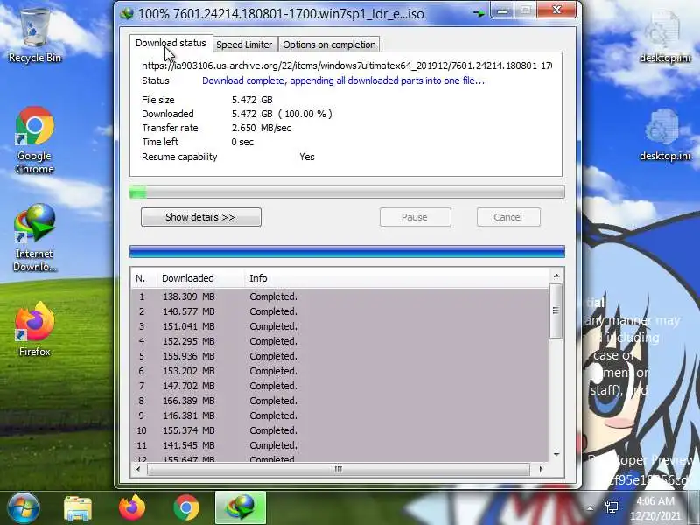Open Windows Explorer from the taskbar
700x525 pixels.
pos(78,508)
